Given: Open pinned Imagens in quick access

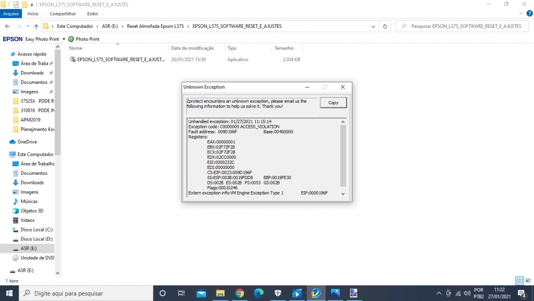Looking at the screenshot, I should pos(29,92).
